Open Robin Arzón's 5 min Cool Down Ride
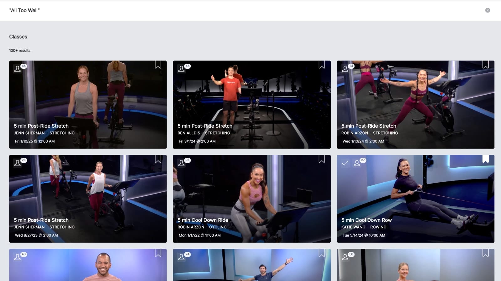Screen dimensions: 501x281 (x=203, y=220)
